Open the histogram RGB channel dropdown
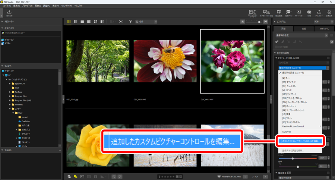The image size is (335, 180). pyautogui.click(x=323, y=22)
